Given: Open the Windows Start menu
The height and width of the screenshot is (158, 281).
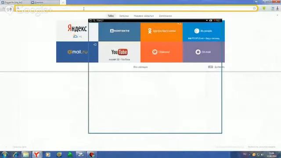Looking at the screenshot, I should (4, 154).
